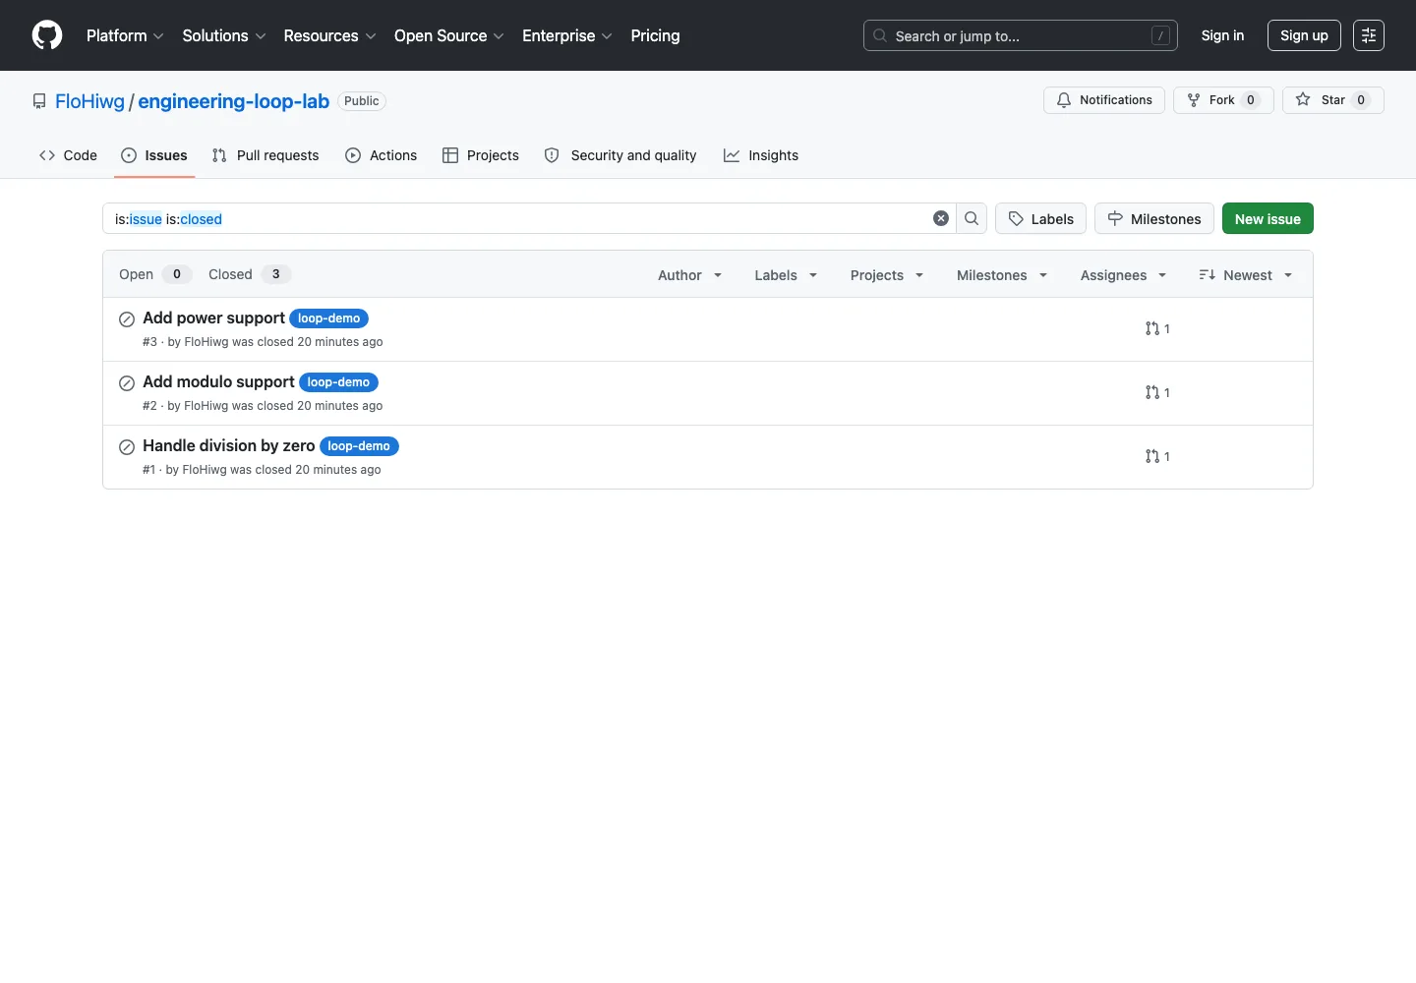Click the Sign up button

(x=1304, y=35)
